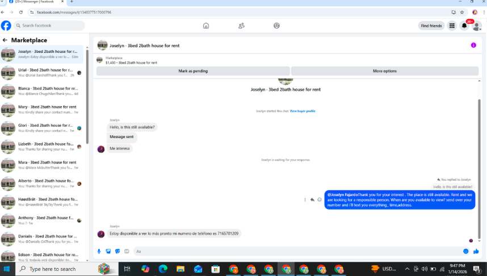Image resolution: width=487 pixels, height=276 pixels.
Task: Open Lizbeth conversation in the list
Action: tap(42, 147)
